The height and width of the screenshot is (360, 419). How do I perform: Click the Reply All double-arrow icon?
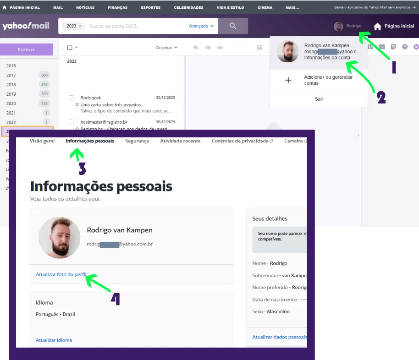(x=208, y=48)
